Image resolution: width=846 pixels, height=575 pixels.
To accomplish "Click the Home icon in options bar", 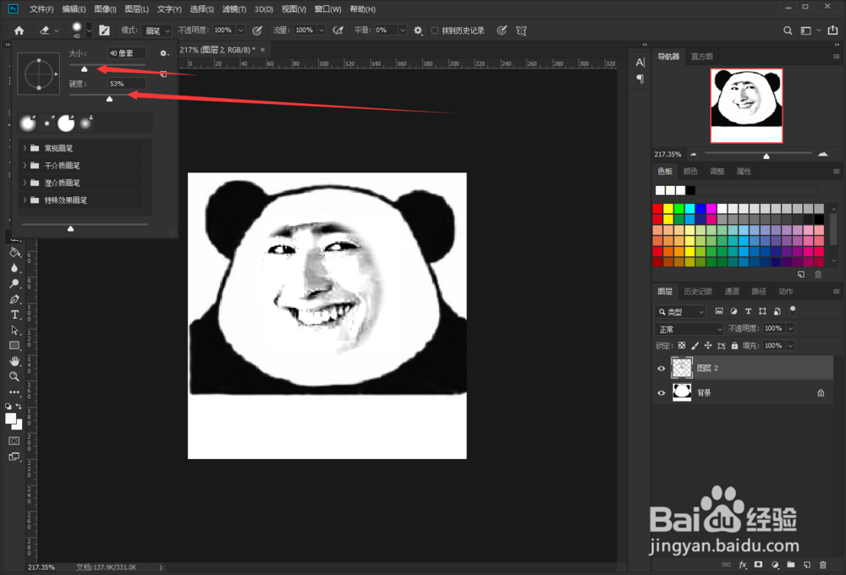I will tap(19, 30).
